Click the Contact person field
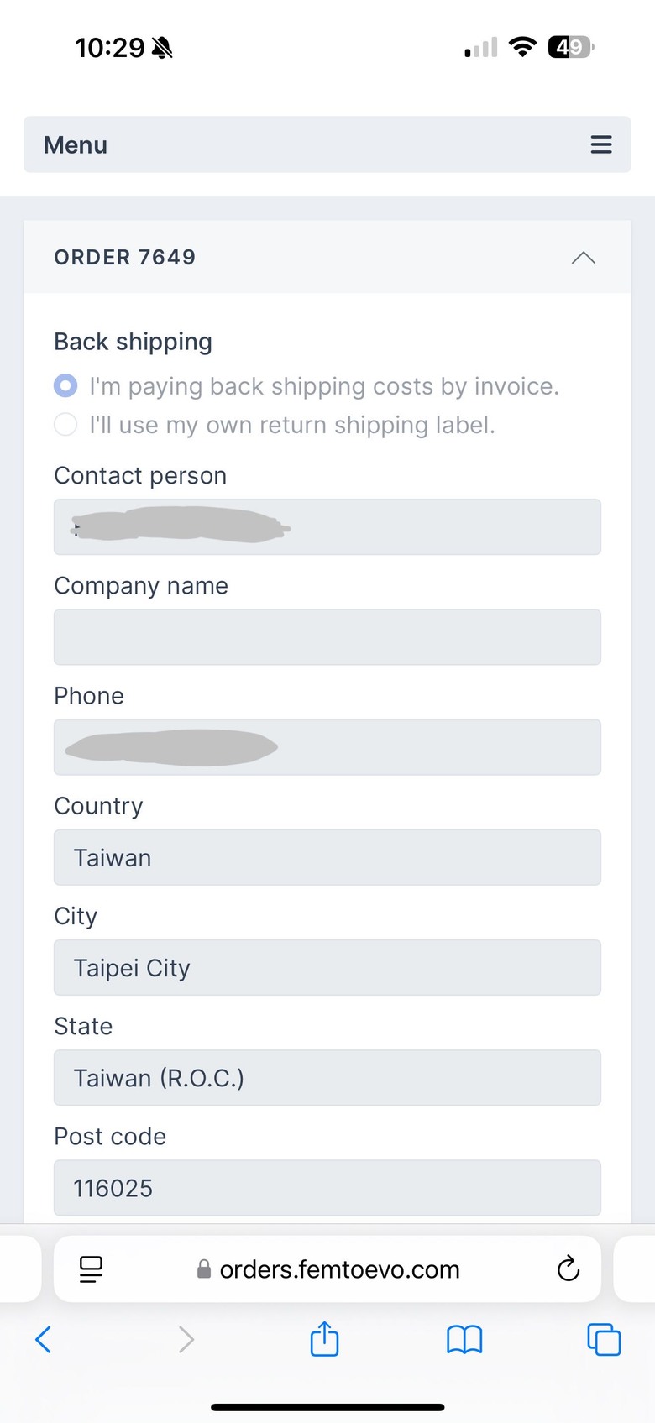The width and height of the screenshot is (655, 1423). click(x=327, y=527)
